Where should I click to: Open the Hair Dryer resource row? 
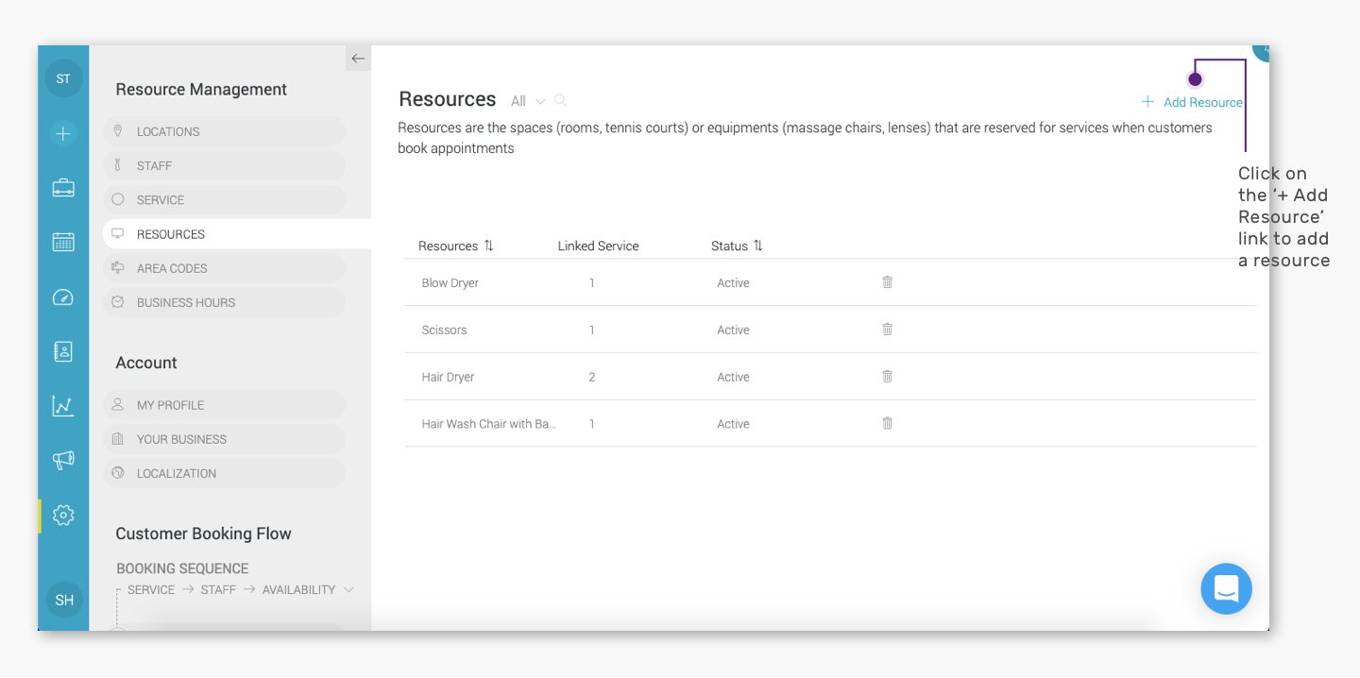tap(830, 377)
